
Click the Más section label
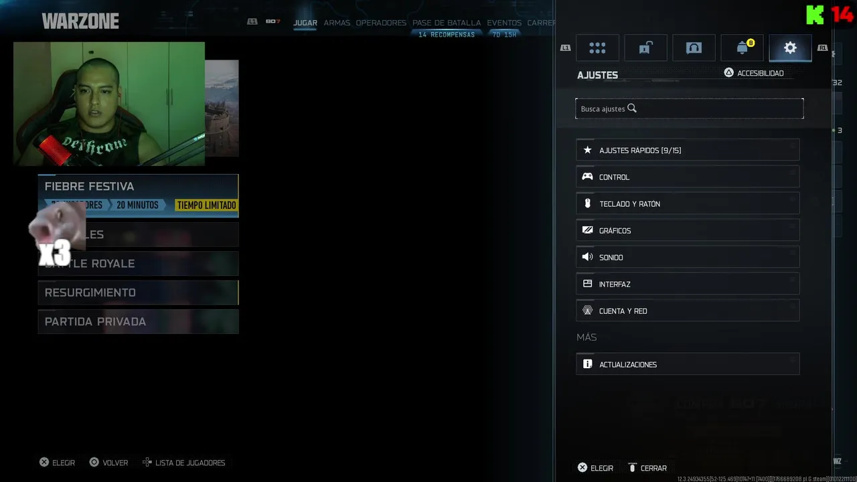587,337
